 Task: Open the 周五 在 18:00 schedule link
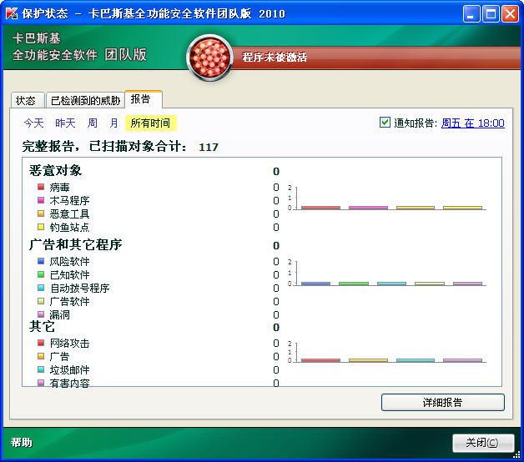click(472, 123)
